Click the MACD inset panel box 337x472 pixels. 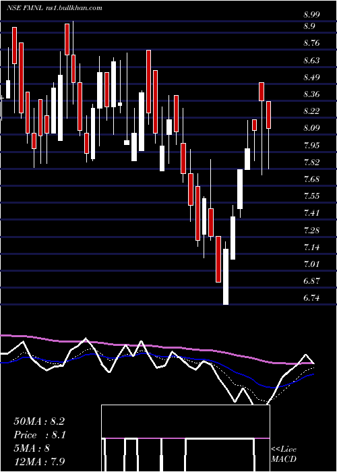click(x=185, y=438)
